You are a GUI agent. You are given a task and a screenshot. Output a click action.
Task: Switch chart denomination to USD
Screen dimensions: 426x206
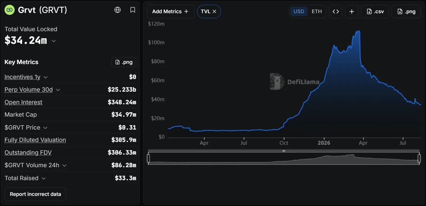299,12
